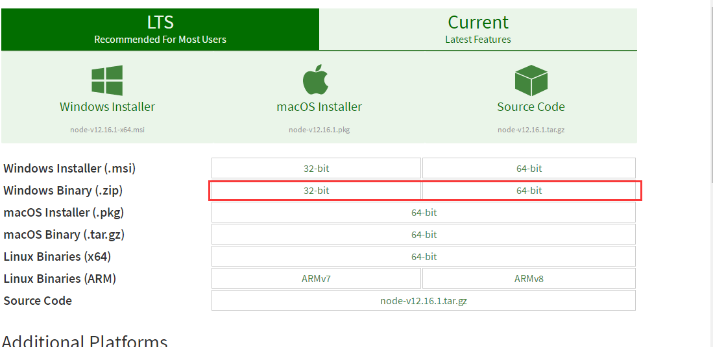
Task: Download Windows Binary (.zip) 64-bit
Action: click(529, 191)
